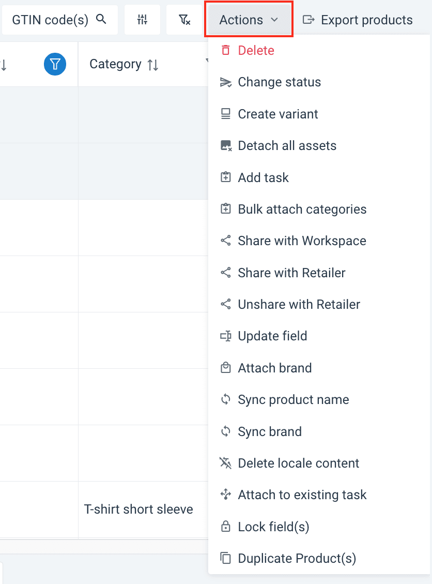Click the lock icon beside Lock field(s)

point(225,527)
